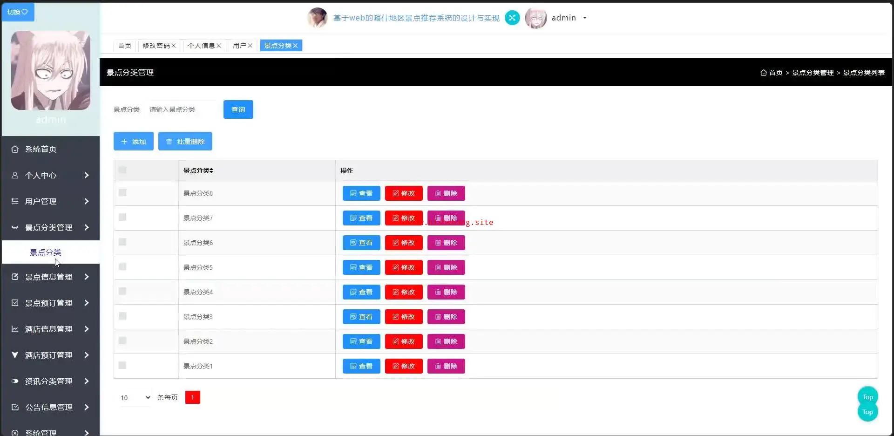Switch to the 修改密码 tab
The image size is (894, 436).
pyautogui.click(x=156, y=46)
